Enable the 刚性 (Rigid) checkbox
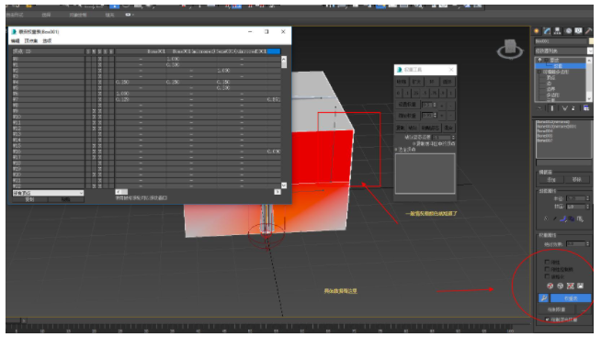 point(547,262)
